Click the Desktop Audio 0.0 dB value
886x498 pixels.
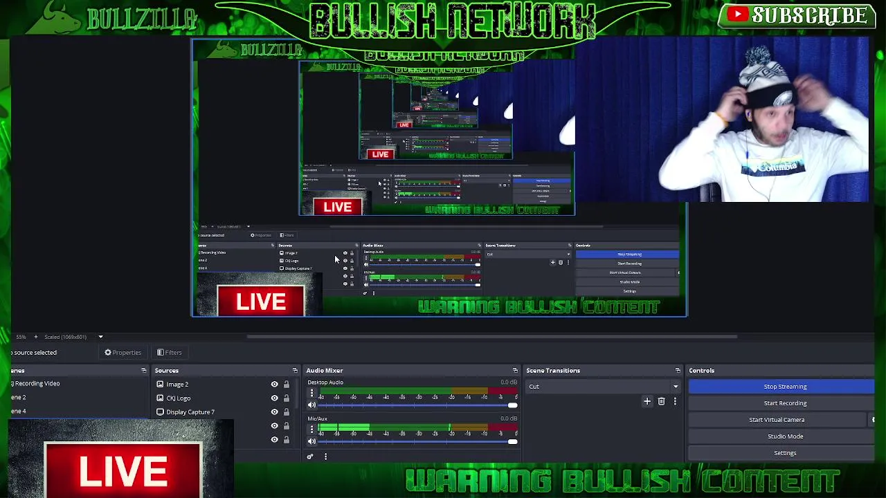[509, 382]
